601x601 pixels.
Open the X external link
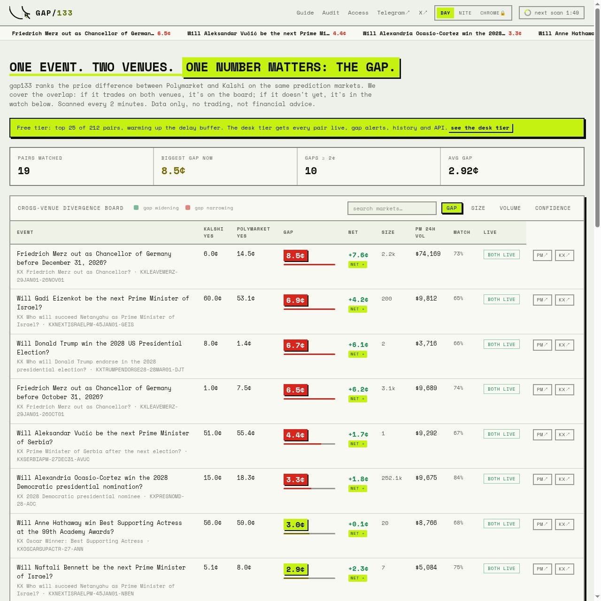pos(423,13)
